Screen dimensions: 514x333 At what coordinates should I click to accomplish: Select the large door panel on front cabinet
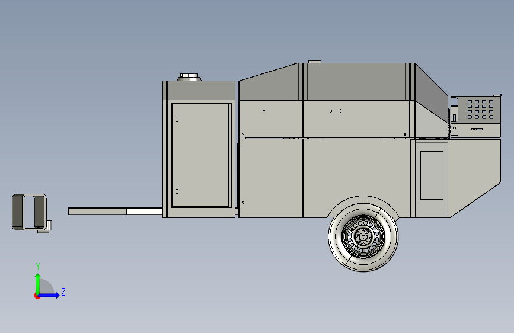[200, 155]
